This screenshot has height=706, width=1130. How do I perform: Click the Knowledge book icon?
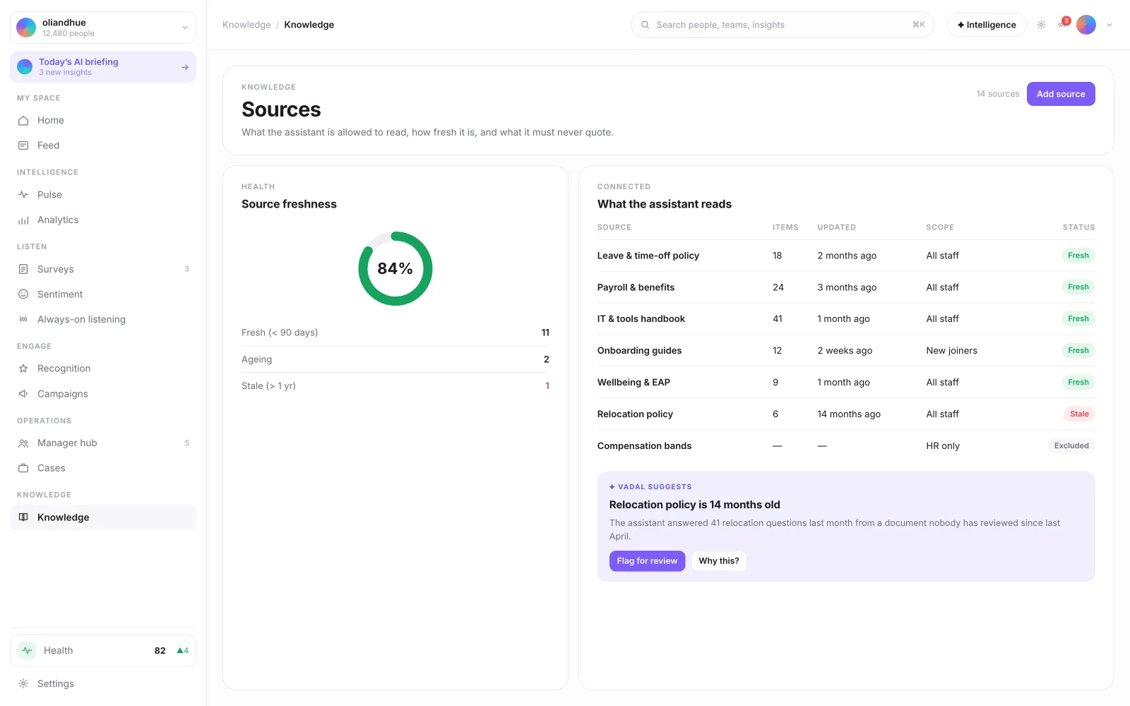[x=23, y=517]
